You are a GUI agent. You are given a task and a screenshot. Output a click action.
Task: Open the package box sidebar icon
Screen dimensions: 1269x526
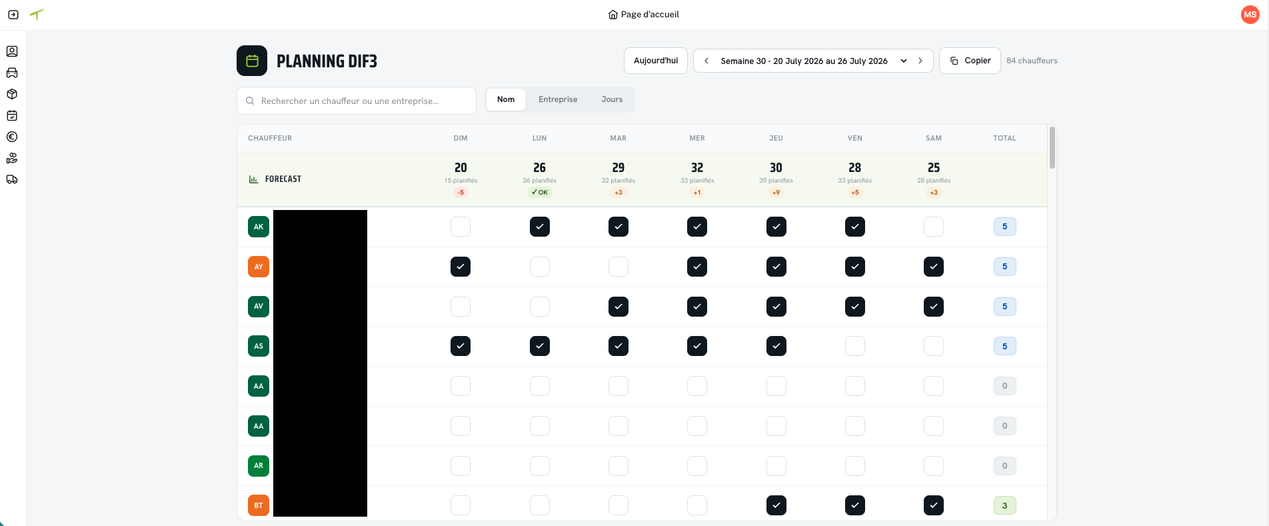(x=12, y=94)
